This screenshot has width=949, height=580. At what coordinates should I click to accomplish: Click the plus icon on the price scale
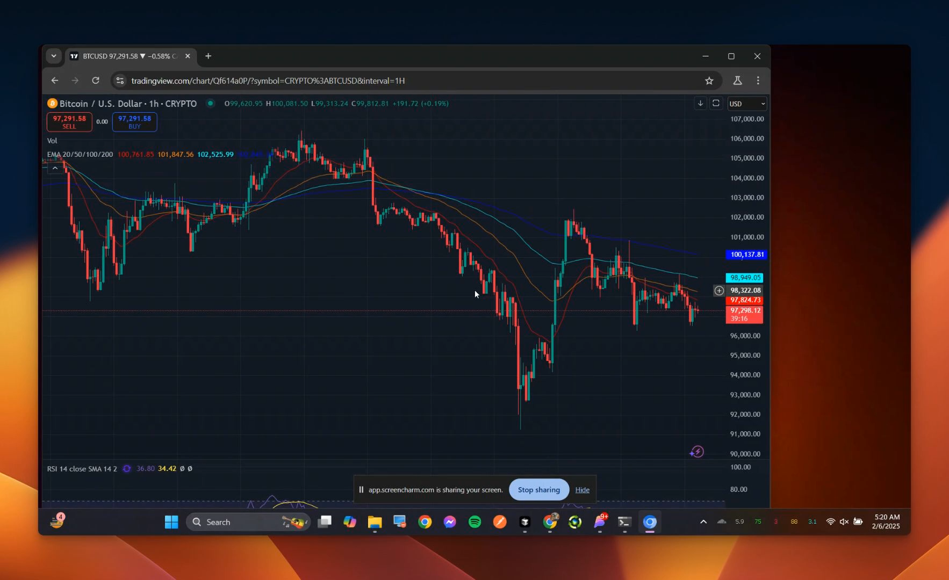(719, 291)
